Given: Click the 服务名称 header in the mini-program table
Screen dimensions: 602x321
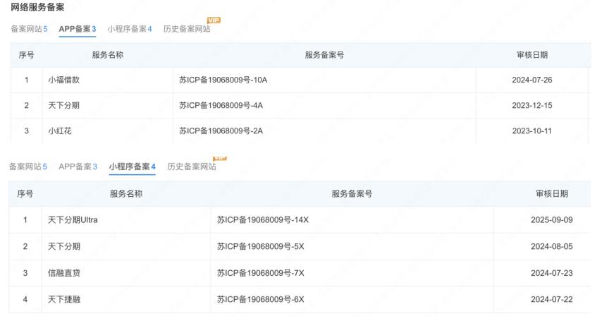Looking at the screenshot, I should pos(126,194).
